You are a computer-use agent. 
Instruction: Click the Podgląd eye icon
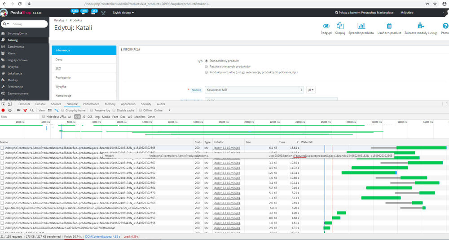pyautogui.click(x=326, y=26)
